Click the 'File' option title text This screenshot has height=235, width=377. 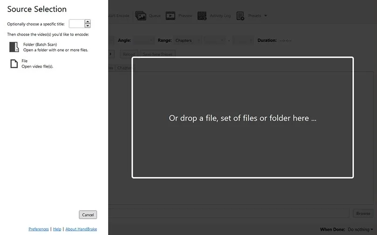[x=25, y=61]
